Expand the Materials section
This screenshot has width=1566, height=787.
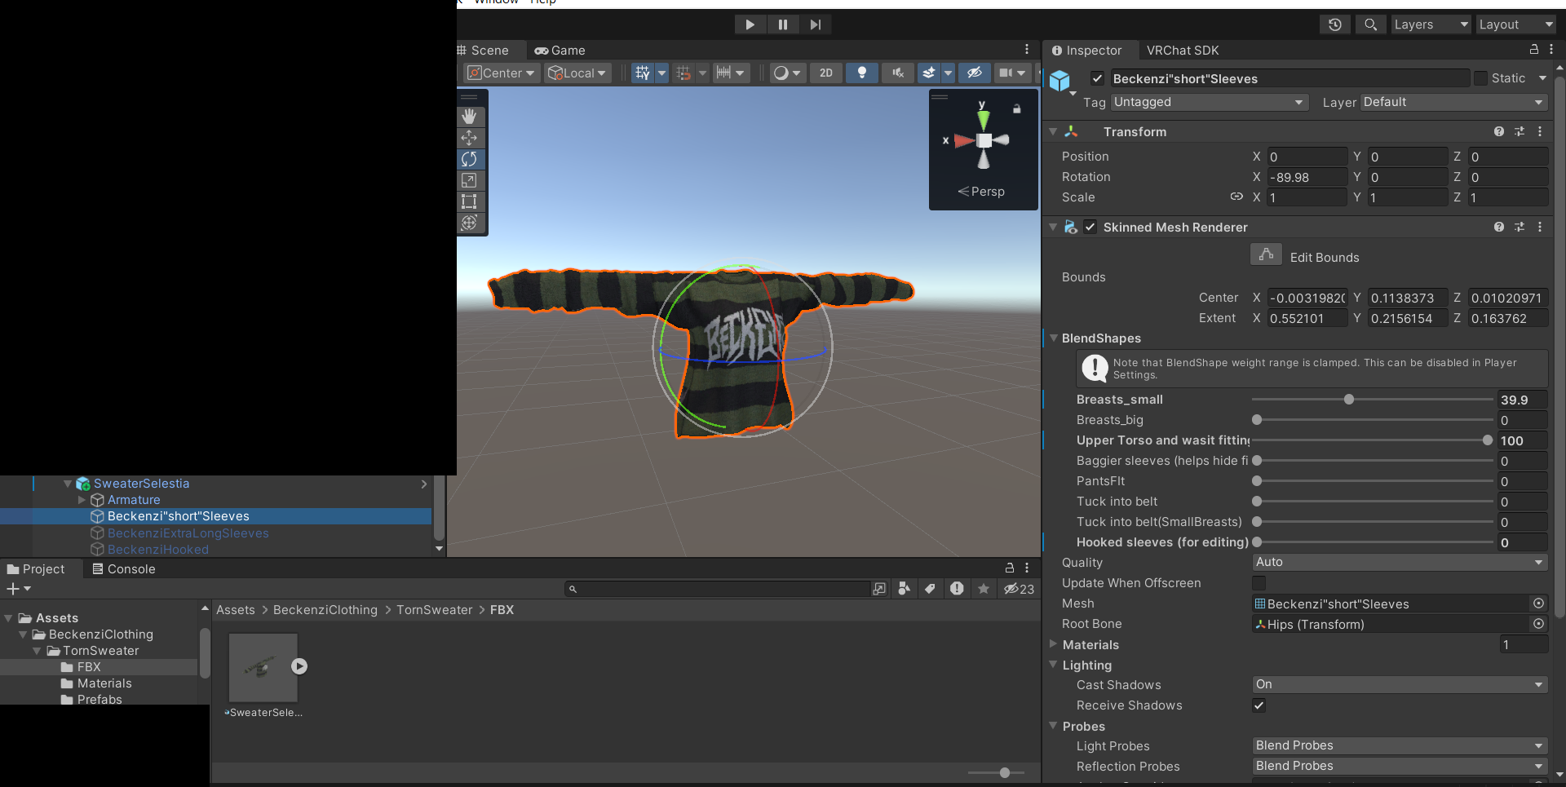tap(1053, 644)
